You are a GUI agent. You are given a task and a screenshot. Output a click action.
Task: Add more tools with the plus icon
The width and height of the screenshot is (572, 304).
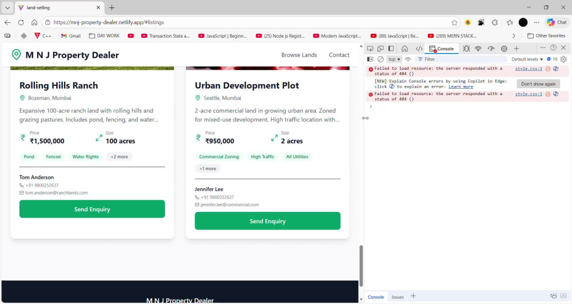click(x=516, y=49)
